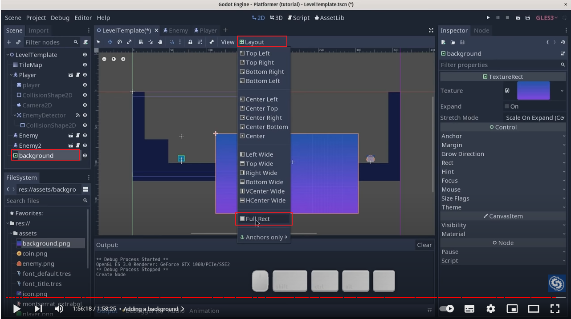Select the Select Mode arrow tool
The height and width of the screenshot is (319, 571).
tap(99, 42)
